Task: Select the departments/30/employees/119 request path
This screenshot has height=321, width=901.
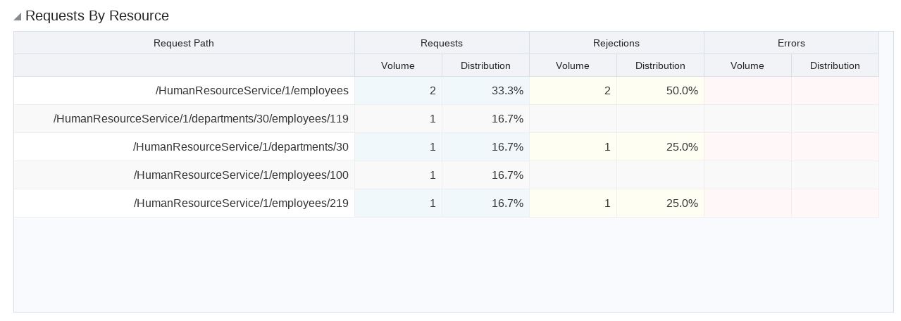Action: [x=201, y=119]
